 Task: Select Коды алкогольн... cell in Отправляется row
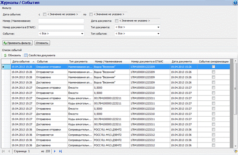[x=80, y=103]
